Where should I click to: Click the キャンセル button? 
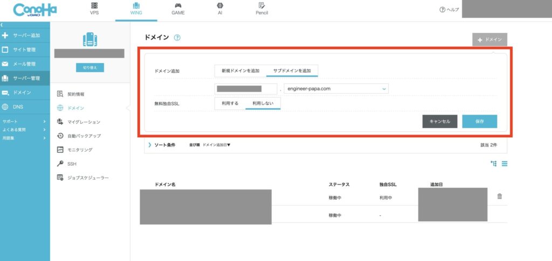[x=440, y=122]
